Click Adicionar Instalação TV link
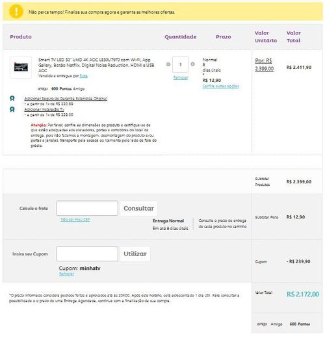The height and width of the screenshot is (340, 325). coord(44,109)
